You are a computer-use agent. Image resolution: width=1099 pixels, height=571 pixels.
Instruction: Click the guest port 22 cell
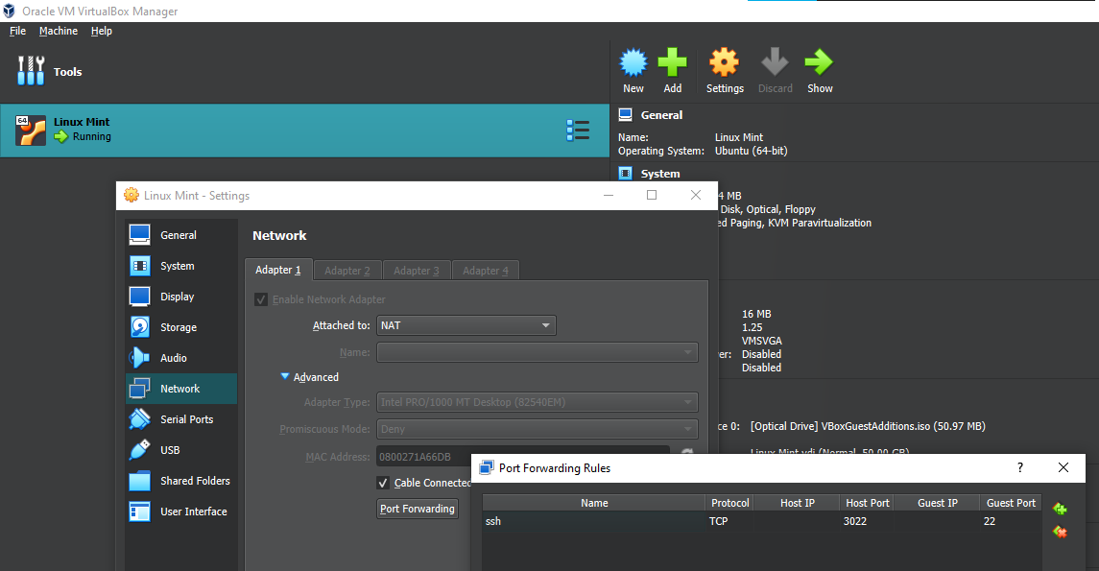point(1011,521)
